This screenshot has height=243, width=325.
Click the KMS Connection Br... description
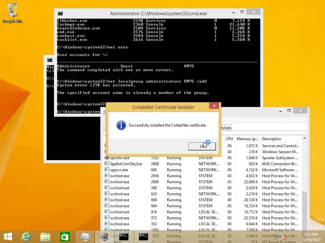pyautogui.click(x=280, y=164)
